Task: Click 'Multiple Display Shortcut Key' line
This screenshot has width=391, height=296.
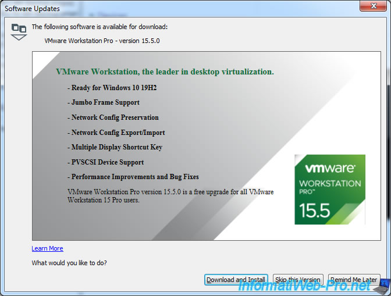Action: pos(115,147)
